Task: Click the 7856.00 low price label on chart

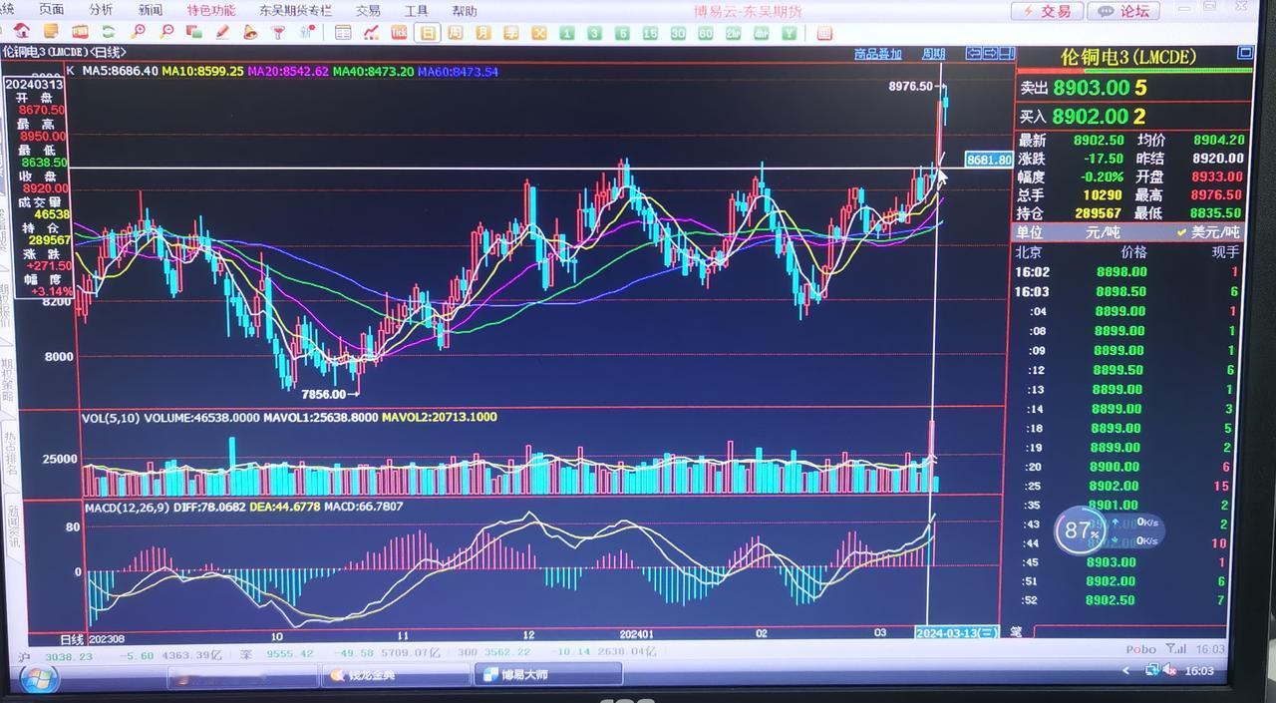Action: 324,395
